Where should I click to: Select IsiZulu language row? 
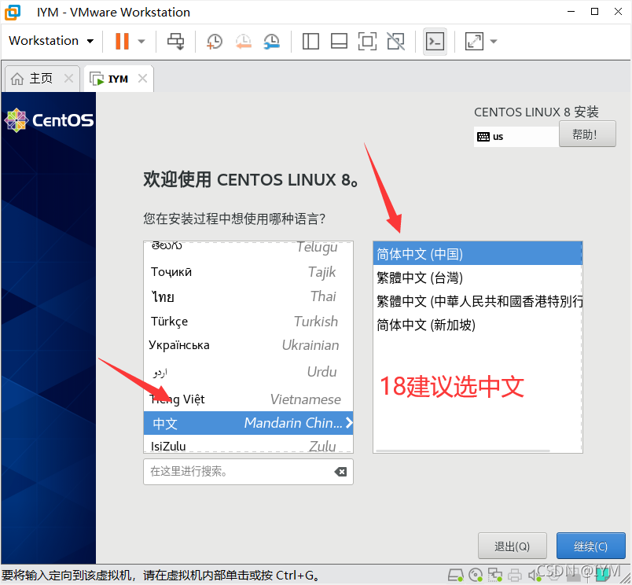(x=248, y=445)
